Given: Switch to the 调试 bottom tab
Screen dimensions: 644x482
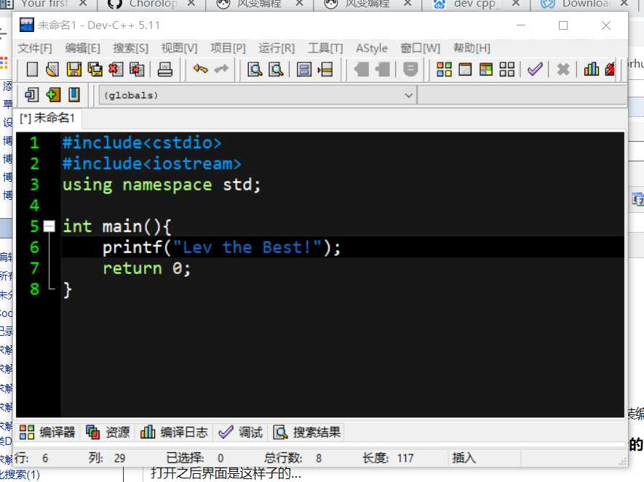Looking at the screenshot, I should [x=241, y=432].
